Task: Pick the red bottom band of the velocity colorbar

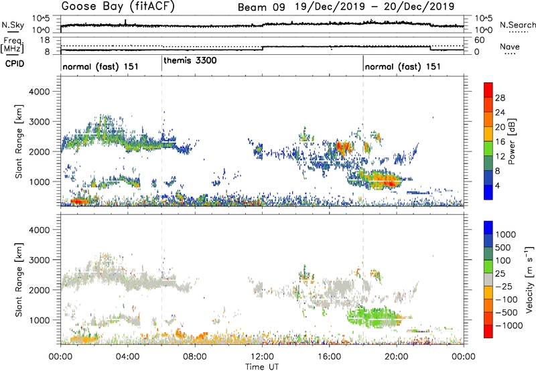Action: [488, 331]
